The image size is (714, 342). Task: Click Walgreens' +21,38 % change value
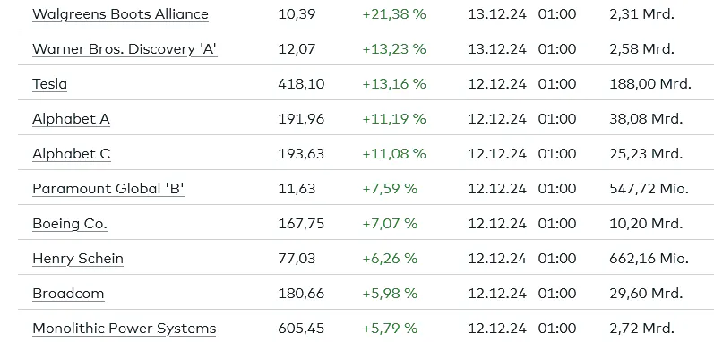[x=394, y=14]
